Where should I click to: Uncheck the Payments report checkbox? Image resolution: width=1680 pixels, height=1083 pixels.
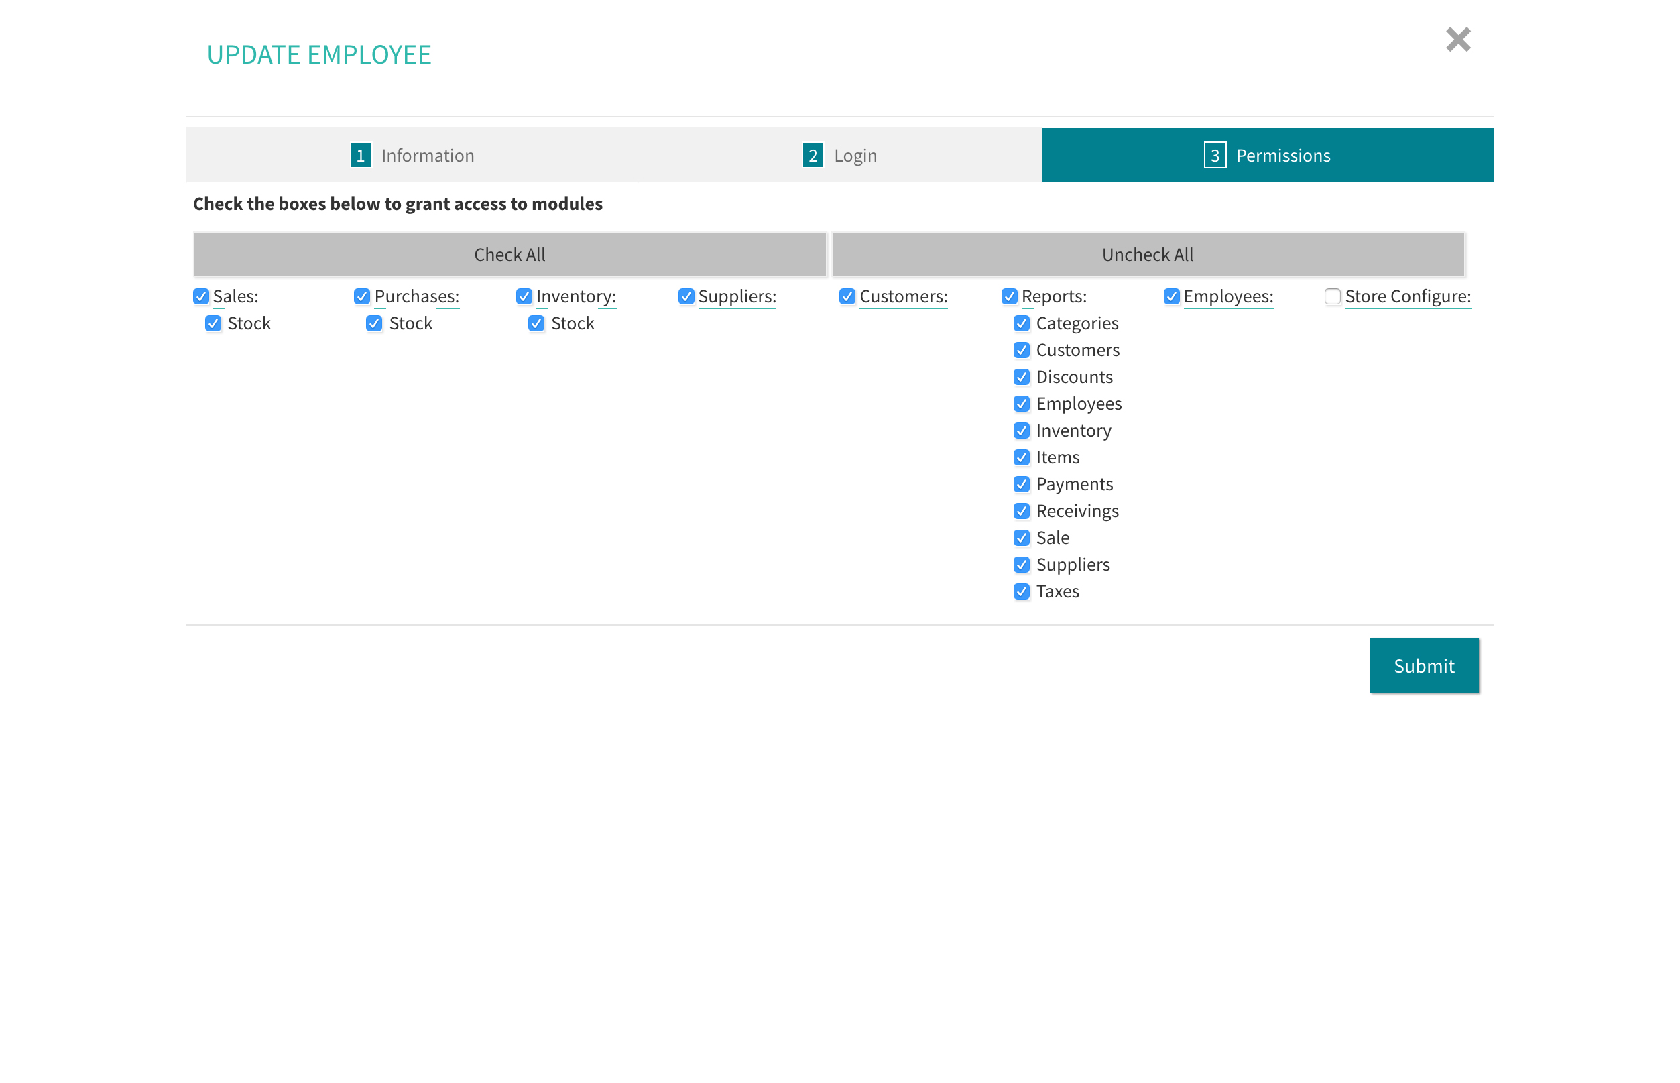coord(1022,485)
